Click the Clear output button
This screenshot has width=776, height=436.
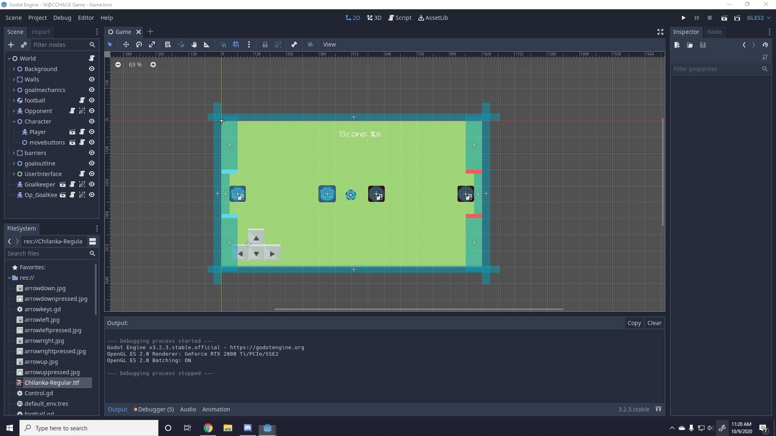coord(654,323)
